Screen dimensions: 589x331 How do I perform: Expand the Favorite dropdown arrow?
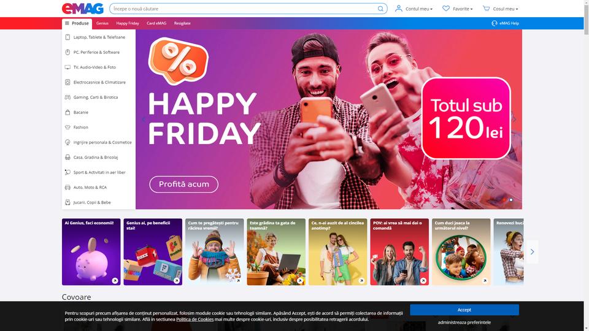pos(471,9)
